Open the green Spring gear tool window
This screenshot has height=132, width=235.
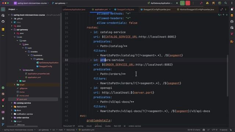pyautogui.click(x=3, y=88)
